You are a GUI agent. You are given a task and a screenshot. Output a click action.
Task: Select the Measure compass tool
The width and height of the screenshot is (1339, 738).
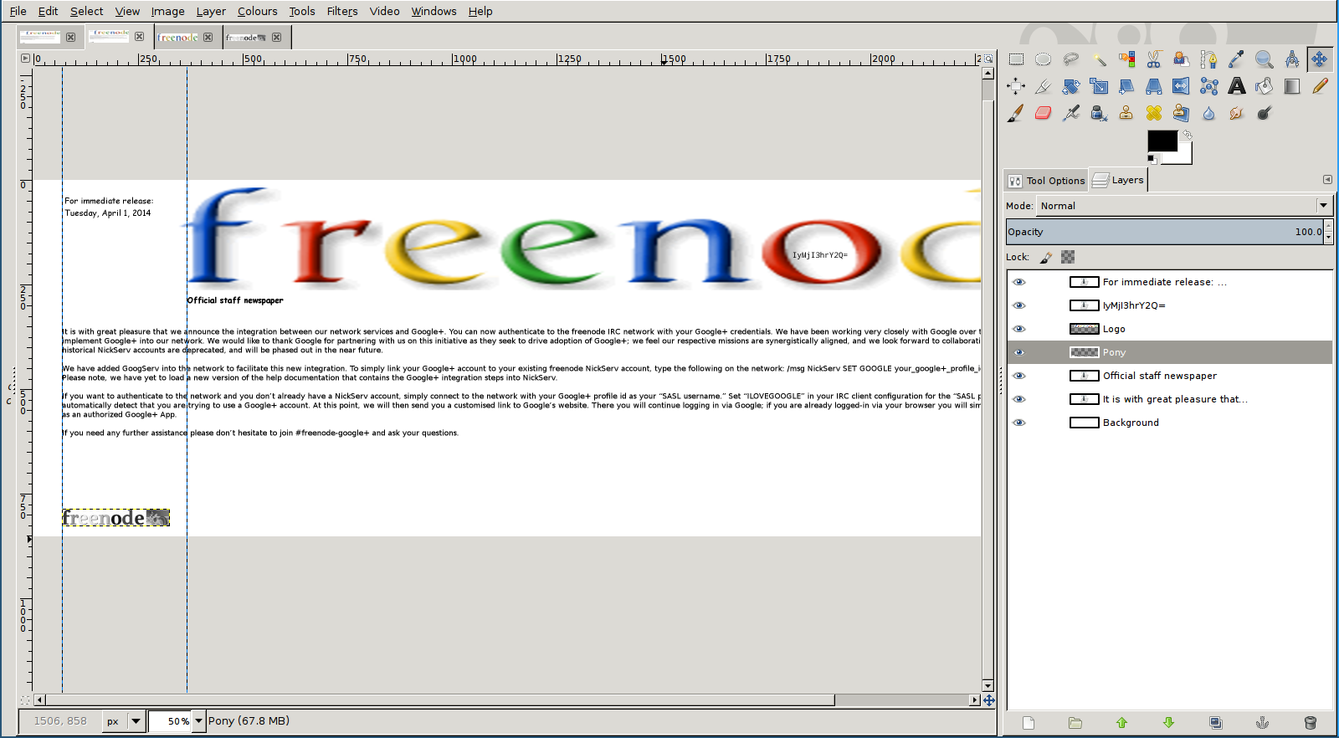(1292, 59)
